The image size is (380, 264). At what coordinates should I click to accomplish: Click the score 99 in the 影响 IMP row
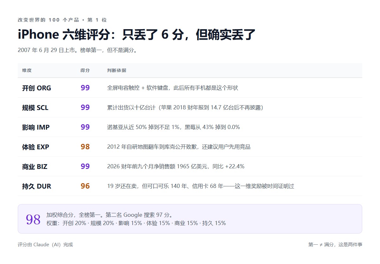pyautogui.click(x=85, y=127)
